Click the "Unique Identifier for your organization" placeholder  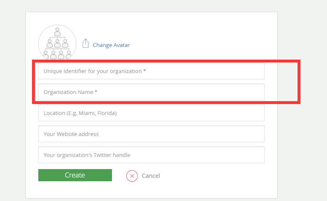[95, 71]
